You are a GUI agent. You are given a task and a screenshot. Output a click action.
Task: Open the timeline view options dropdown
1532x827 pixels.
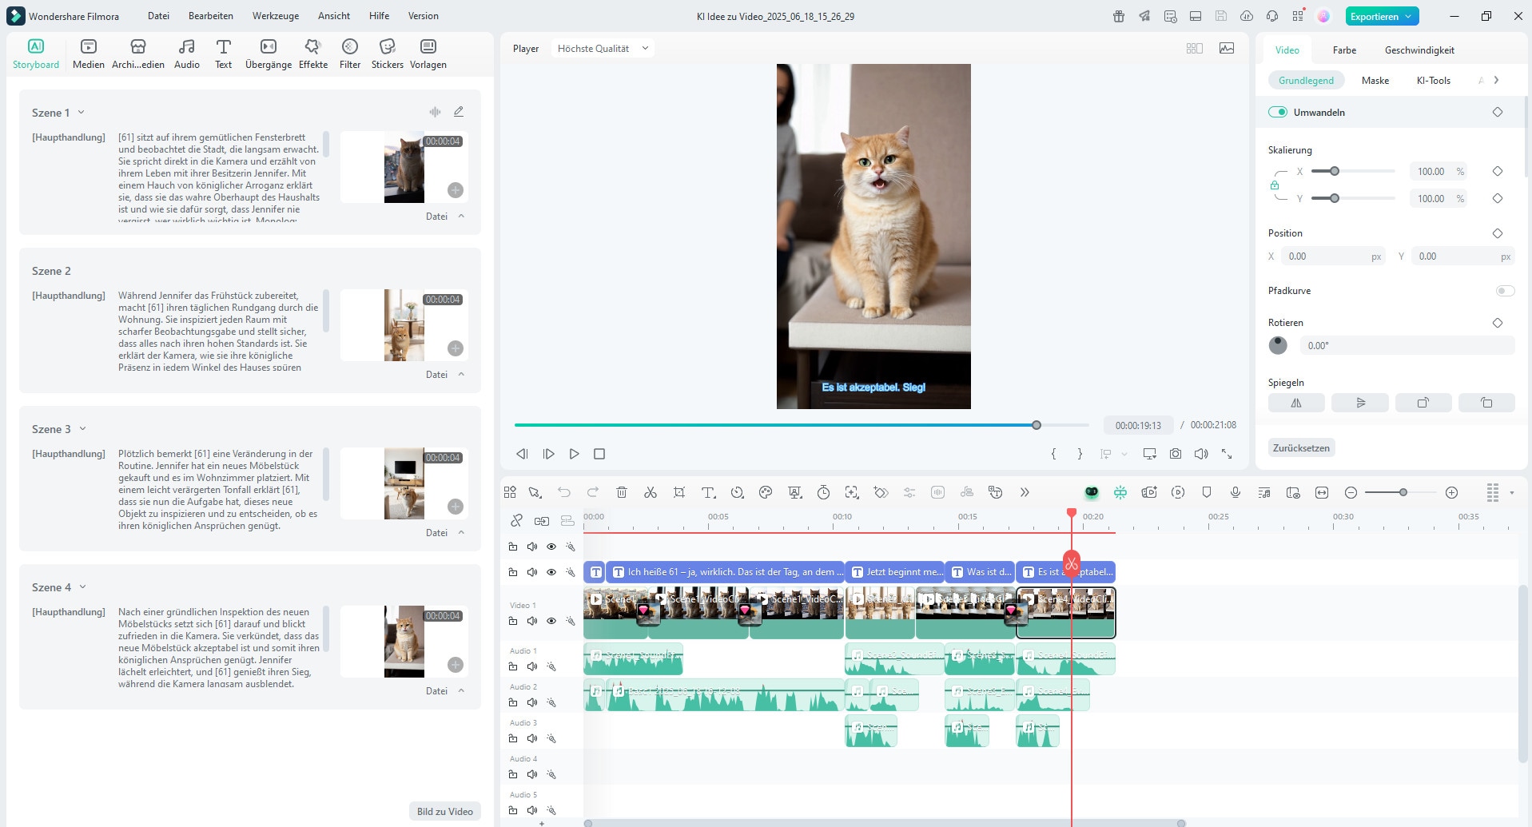click(x=1512, y=493)
